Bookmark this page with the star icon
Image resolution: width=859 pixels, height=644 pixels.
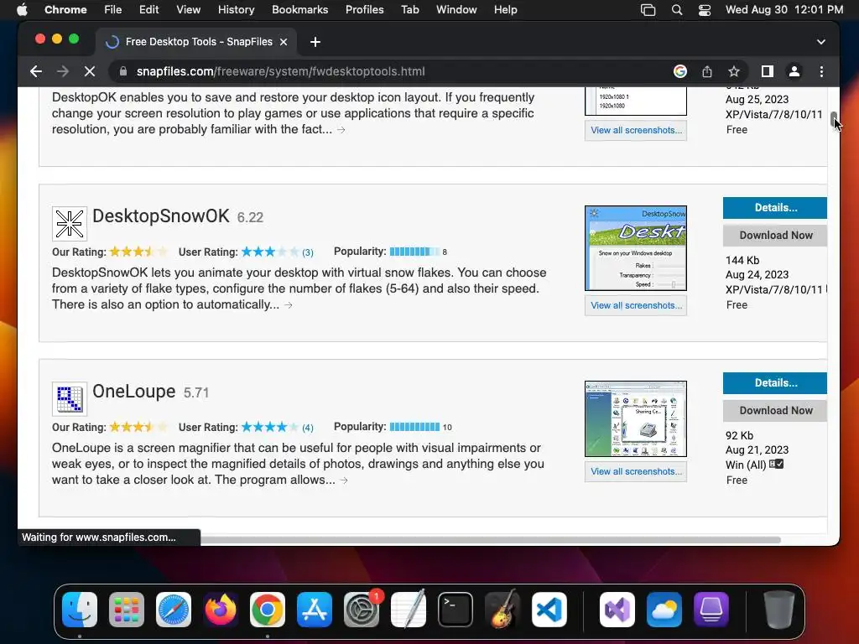[734, 71]
